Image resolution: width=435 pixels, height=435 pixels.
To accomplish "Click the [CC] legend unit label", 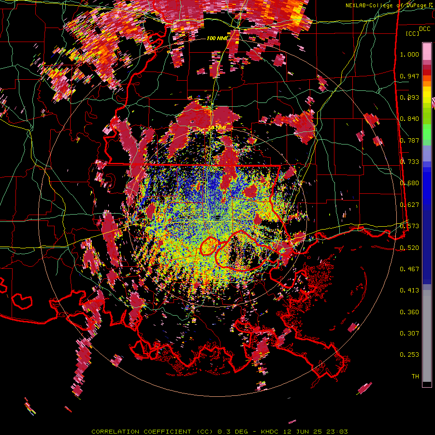I will [x=413, y=33].
